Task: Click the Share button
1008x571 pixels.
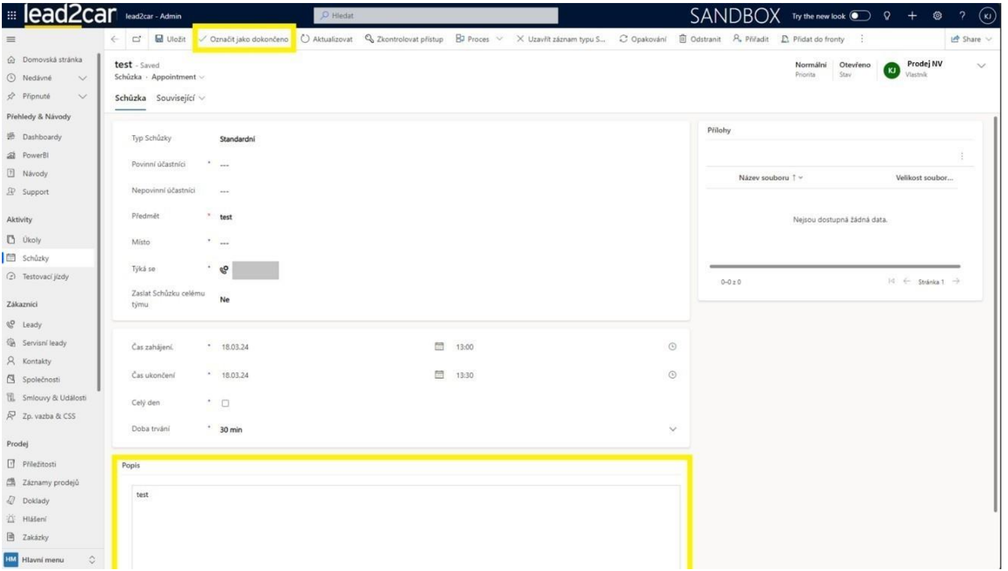Action: pos(970,39)
